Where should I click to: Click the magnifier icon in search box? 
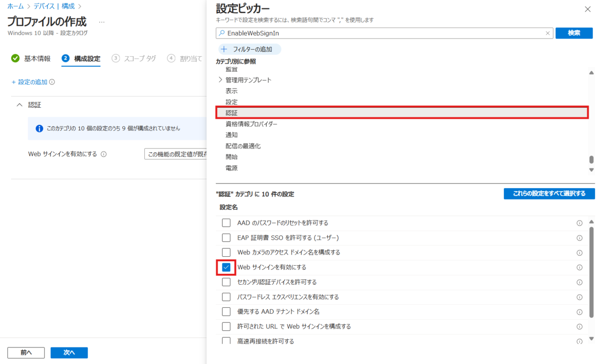tap(222, 33)
